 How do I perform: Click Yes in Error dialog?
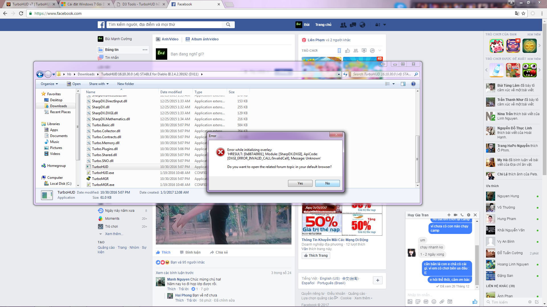click(300, 183)
